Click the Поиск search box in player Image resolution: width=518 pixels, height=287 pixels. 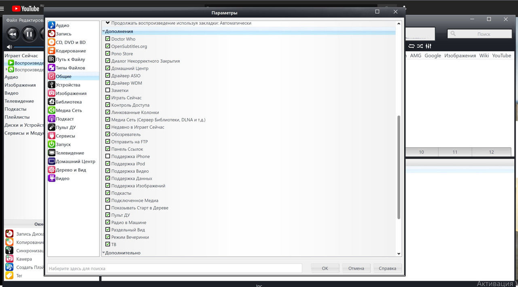click(x=480, y=34)
